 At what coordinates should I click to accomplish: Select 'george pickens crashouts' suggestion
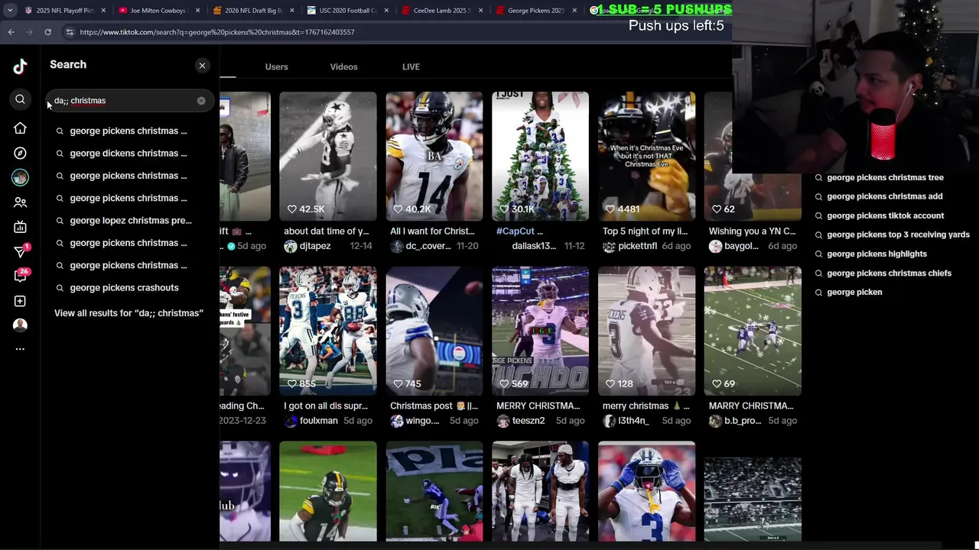(124, 288)
